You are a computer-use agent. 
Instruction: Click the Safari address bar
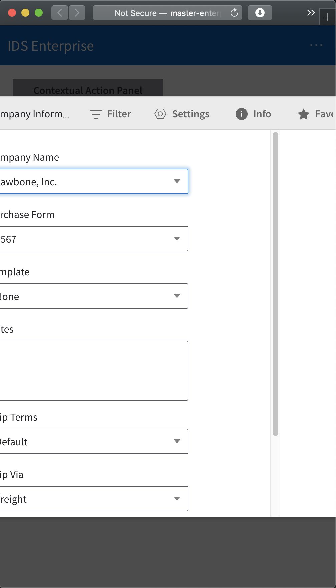pos(167,13)
